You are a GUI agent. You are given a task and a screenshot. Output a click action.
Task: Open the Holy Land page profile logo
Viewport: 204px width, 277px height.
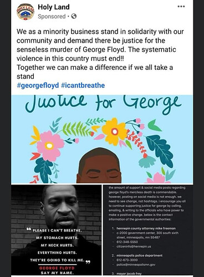[x=25, y=12]
